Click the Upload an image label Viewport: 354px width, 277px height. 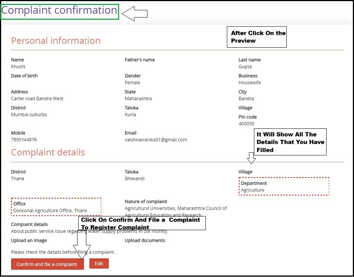coord(29,240)
